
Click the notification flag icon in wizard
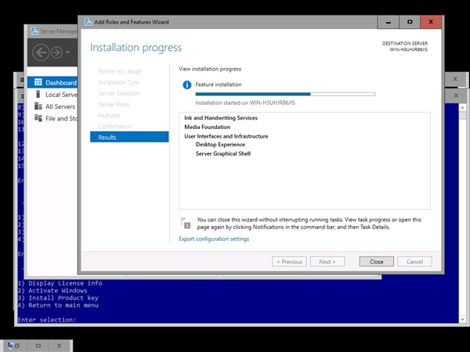click(186, 222)
